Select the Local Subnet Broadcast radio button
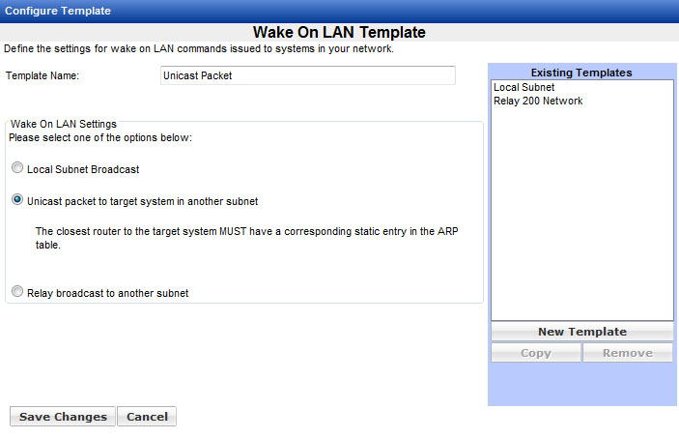 coord(16,169)
